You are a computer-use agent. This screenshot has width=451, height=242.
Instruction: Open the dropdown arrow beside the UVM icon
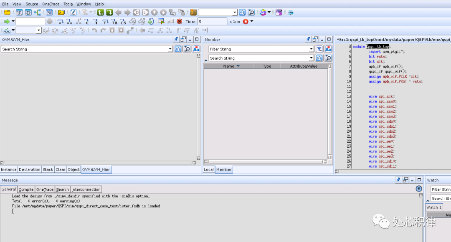[269, 13]
